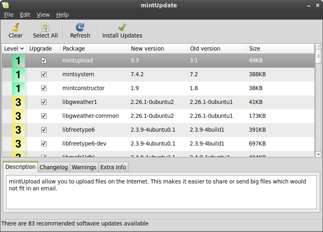Select the libfreetype6 package name
This screenshot has height=232, width=323.
[x=78, y=130]
